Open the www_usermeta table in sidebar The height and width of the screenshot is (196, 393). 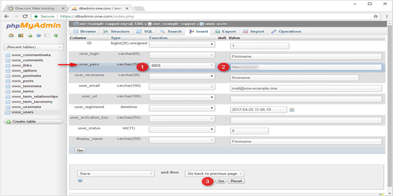click(26, 107)
